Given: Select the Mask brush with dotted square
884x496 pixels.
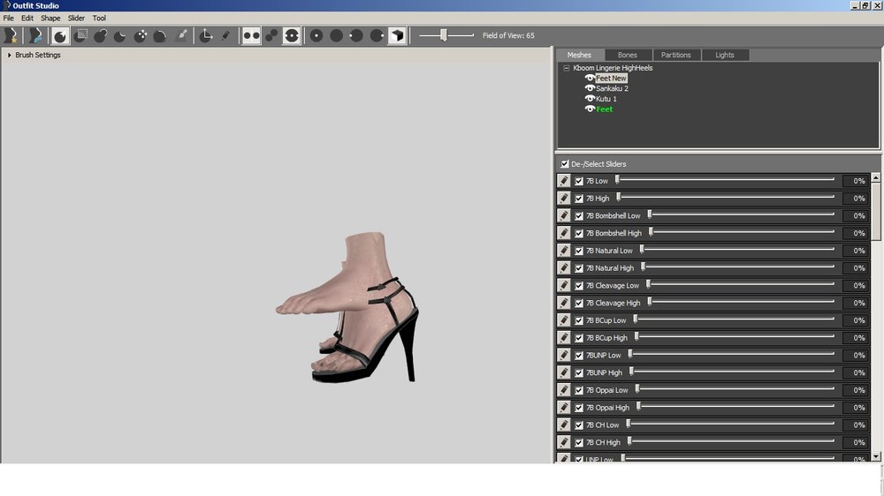Looking at the screenshot, I should 80,35.
